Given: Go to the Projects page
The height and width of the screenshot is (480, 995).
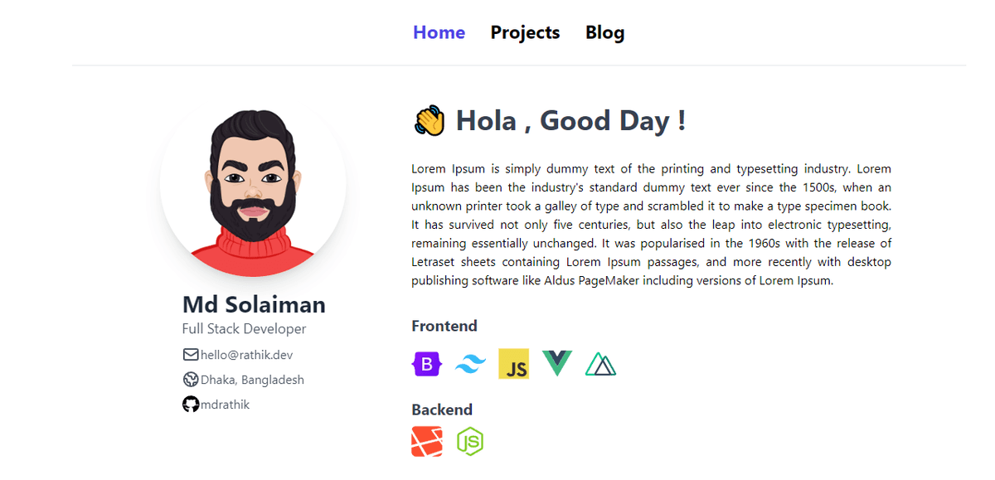Looking at the screenshot, I should click(525, 32).
